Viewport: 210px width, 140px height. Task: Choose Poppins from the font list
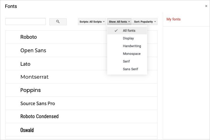81,90
